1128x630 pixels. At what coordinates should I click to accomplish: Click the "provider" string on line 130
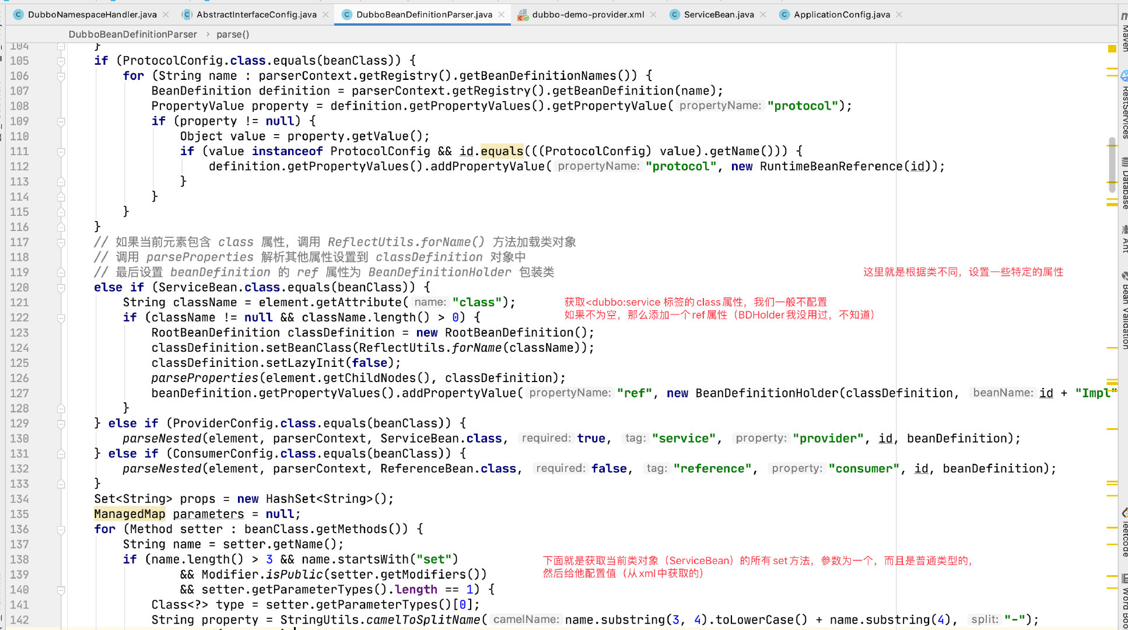[x=828, y=439]
